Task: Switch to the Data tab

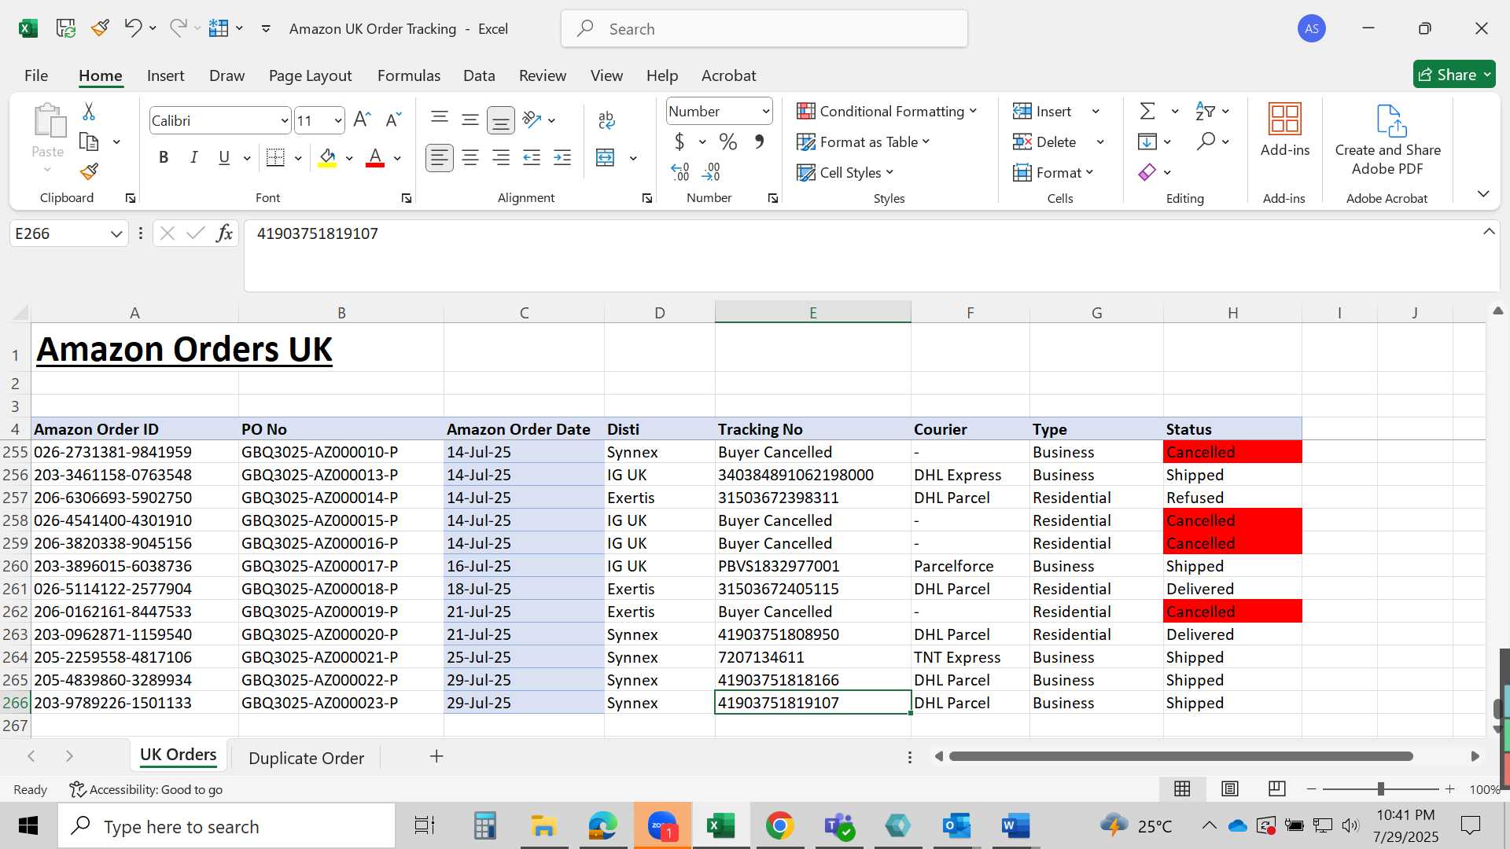Action: (x=479, y=75)
